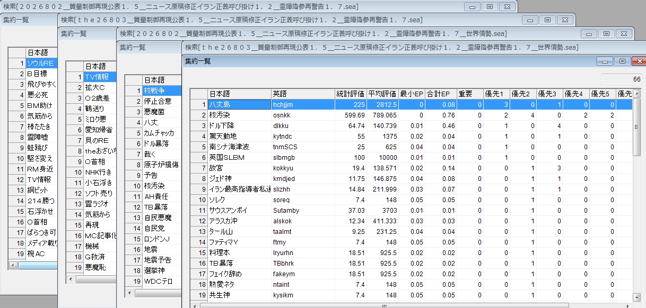This screenshot has height=308, width=646.
Task: Select G救済 in the the26803 1.7.sea window
Action: pos(100,257)
